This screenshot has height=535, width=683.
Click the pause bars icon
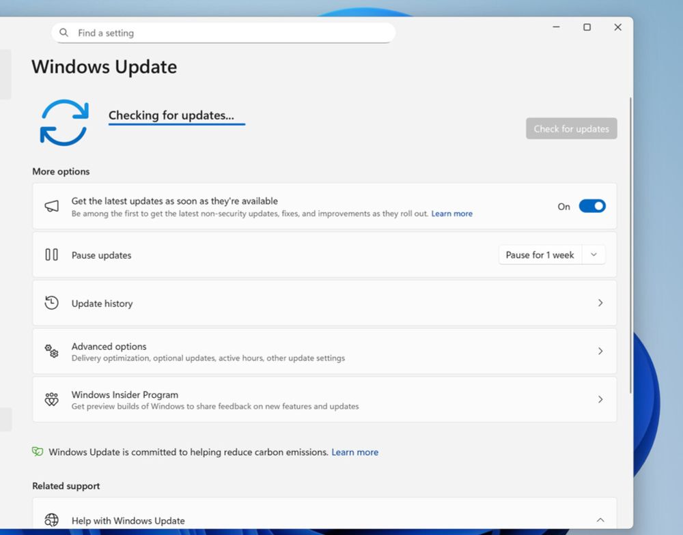pyautogui.click(x=51, y=255)
